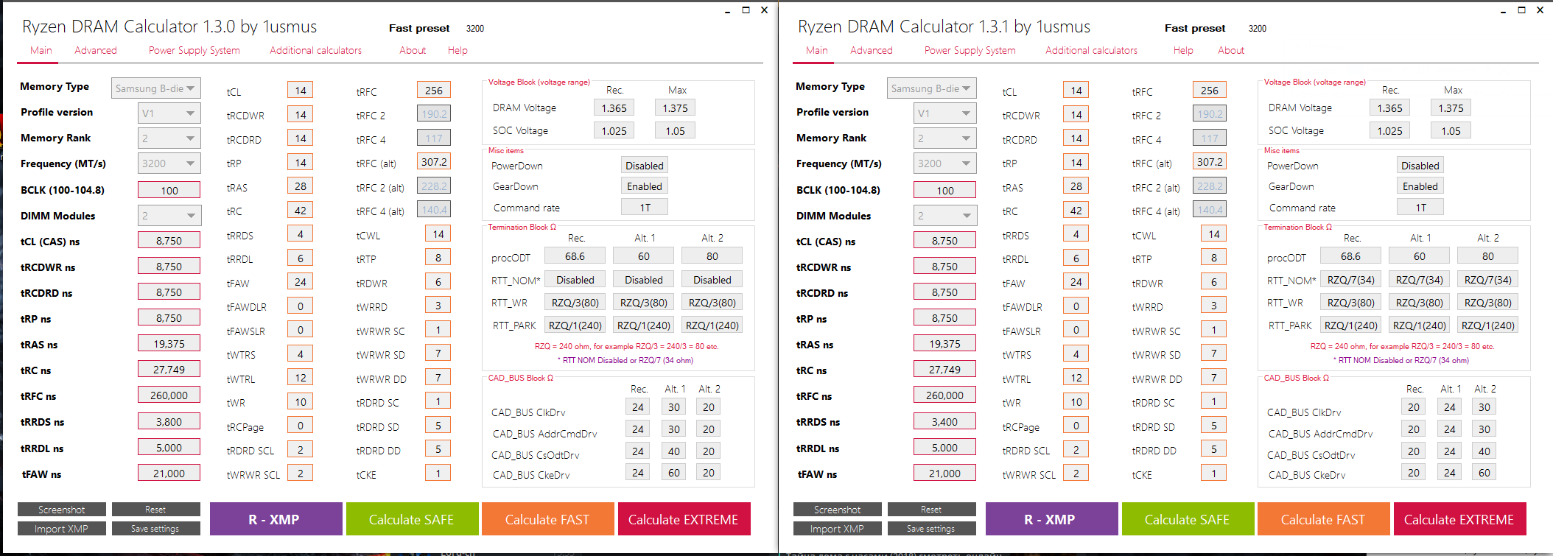Click R - XMP button in 1.3.1 window
Viewport: 1553px width, 556px height.
point(1052,519)
